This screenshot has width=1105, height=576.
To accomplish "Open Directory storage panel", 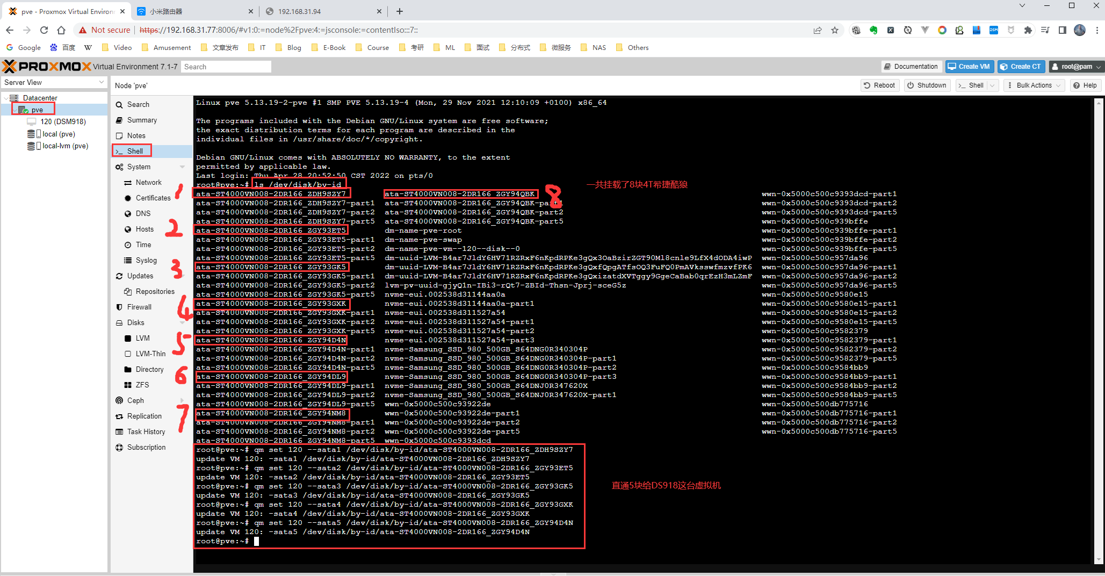I will click(x=151, y=369).
